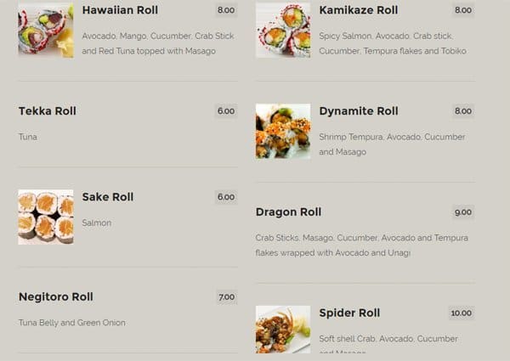Click the Spider Roll photo
This screenshot has width=510, height=361.
pos(283,330)
